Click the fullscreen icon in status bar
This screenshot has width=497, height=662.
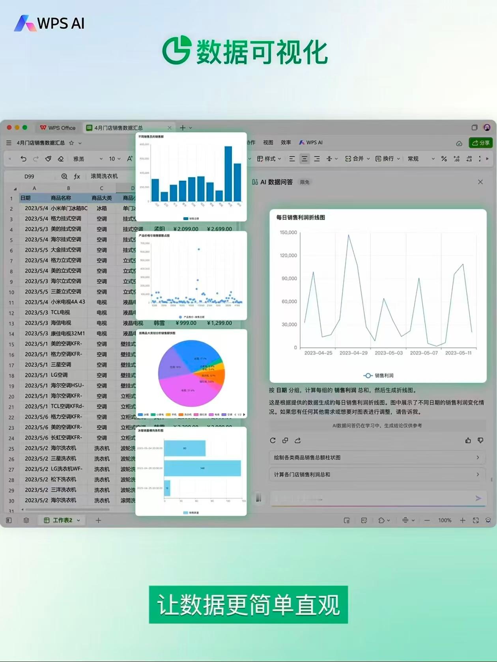tap(476, 520)
